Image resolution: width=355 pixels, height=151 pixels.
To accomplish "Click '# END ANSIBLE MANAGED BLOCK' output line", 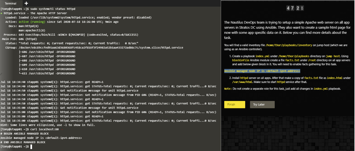I will click(23, 142).
